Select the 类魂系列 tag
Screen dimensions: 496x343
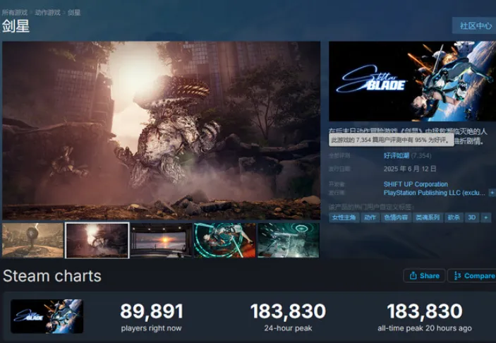click(x=428, y=217)
